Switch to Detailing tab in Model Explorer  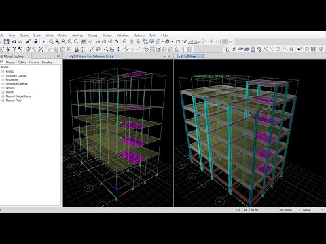(x=47, y=62)
